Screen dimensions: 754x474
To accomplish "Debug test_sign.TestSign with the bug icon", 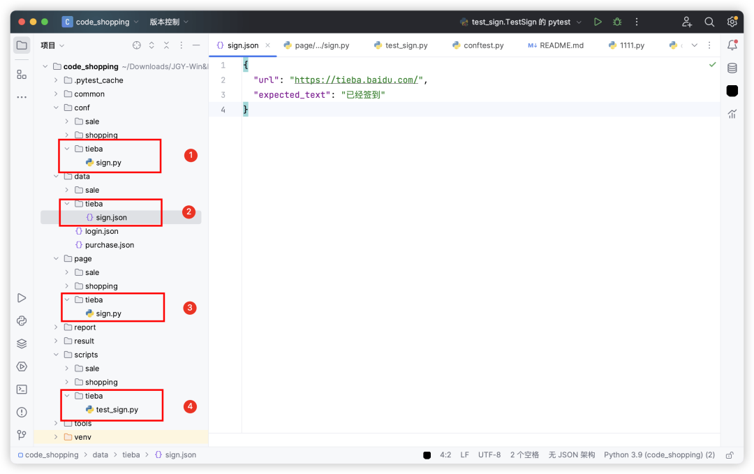I will pyautogui.click(x=617, y=22).
